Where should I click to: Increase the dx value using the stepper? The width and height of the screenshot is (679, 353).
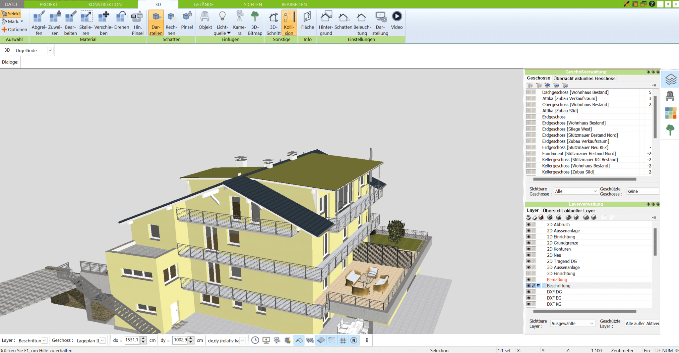coord(143,338)
